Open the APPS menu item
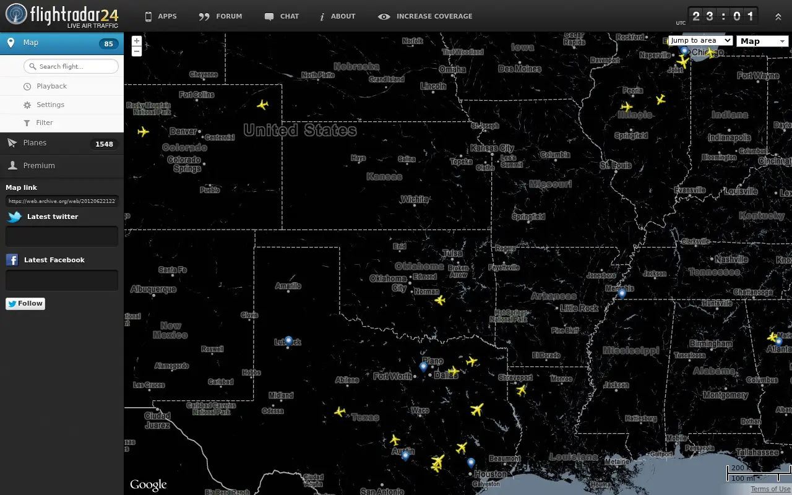 click(160, 16)
